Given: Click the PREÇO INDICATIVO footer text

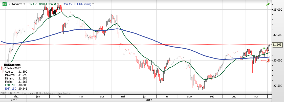Looking at the screenshot, I should [11, 93].
